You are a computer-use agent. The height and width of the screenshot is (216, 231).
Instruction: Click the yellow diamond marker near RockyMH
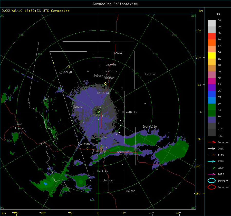tap(69, 67)
